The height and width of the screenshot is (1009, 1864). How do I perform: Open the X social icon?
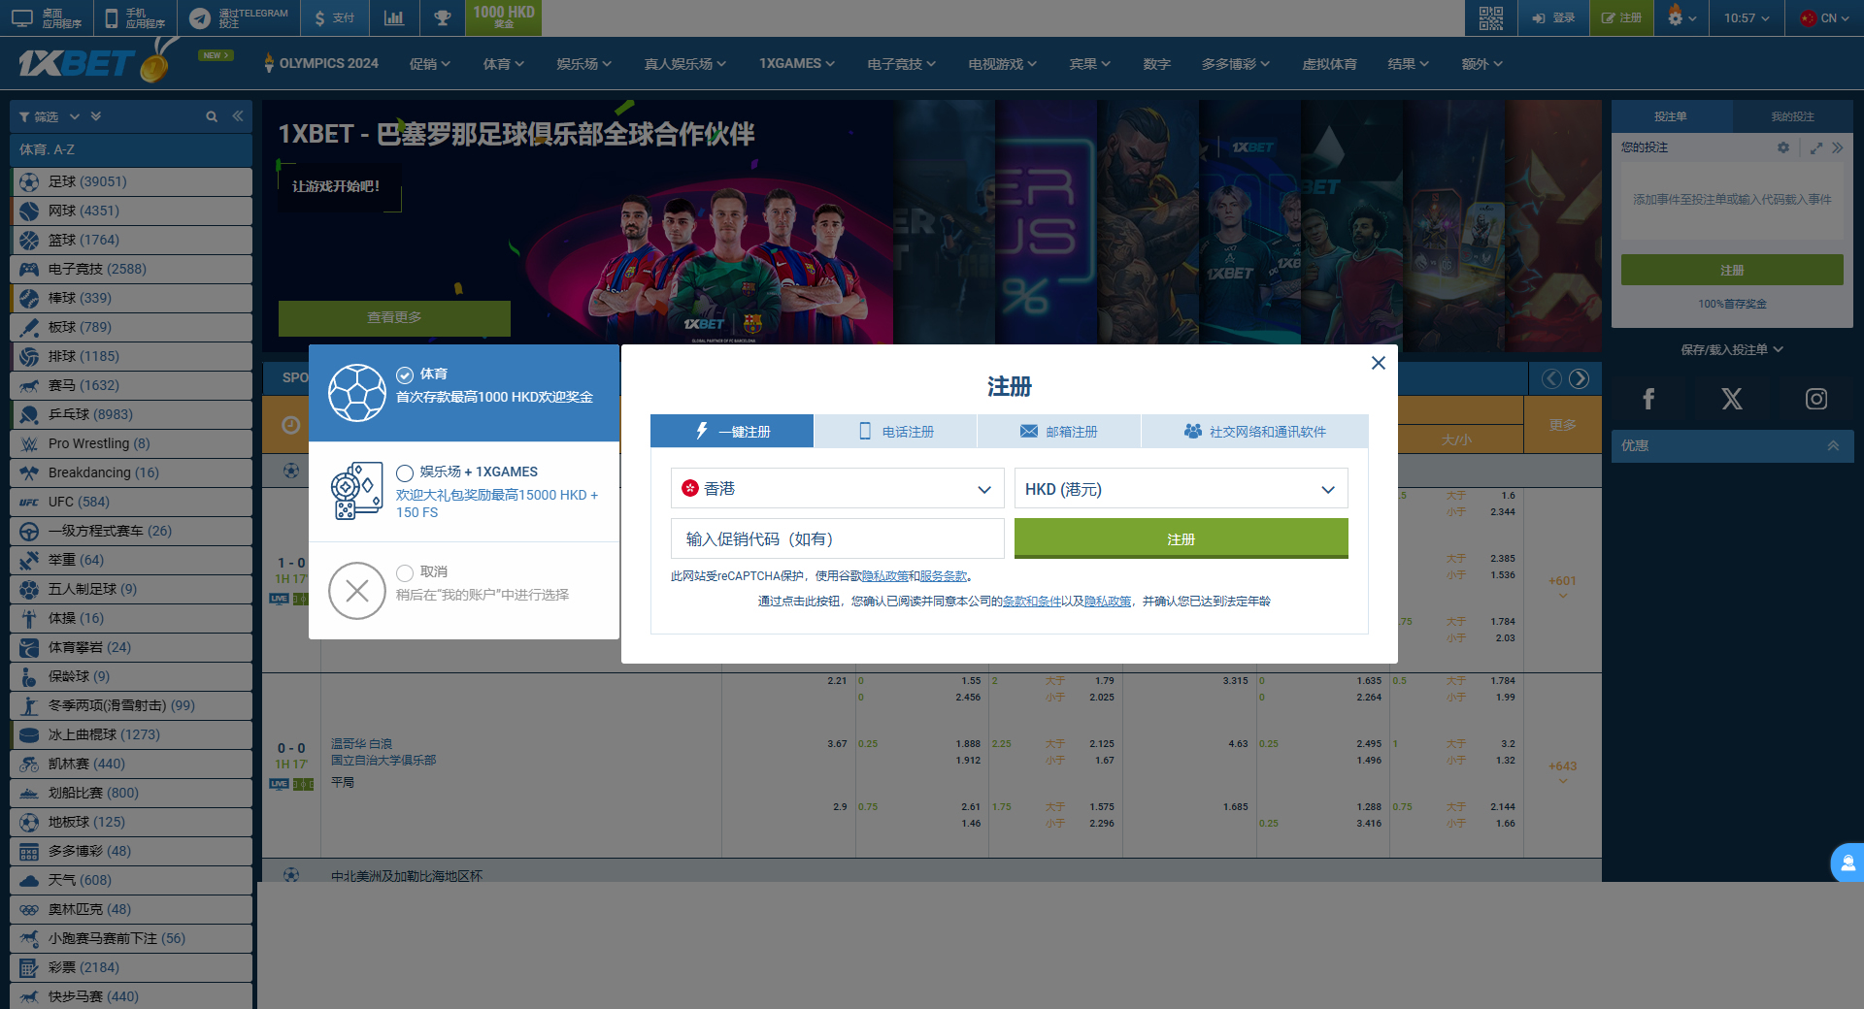(x=1731, y=399)
